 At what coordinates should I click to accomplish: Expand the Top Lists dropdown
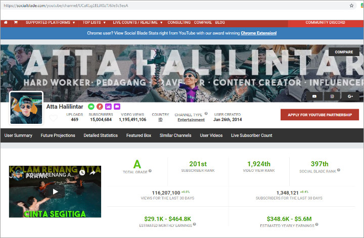[x=94, y=23]
